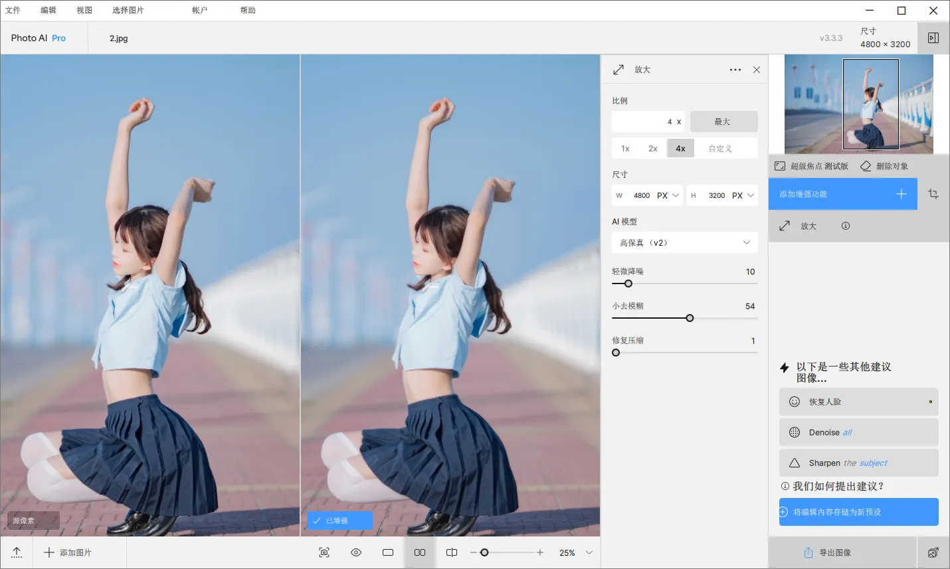
Task: Open the zoom level 25% dropdown
Action: point(589,552)
